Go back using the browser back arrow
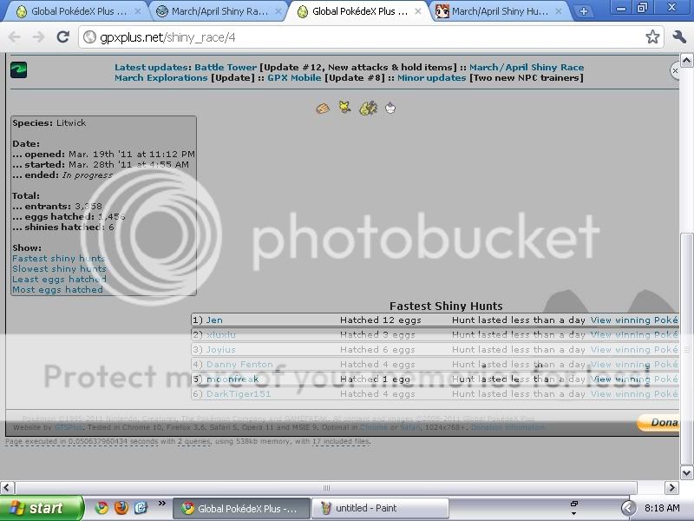694x521 pixels. 15,38
